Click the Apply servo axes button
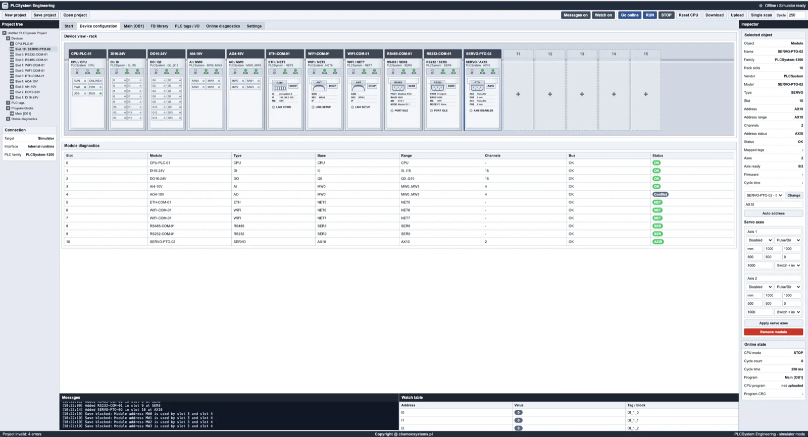This screenshot has width=808, height=437. click(x=773, y=323)
